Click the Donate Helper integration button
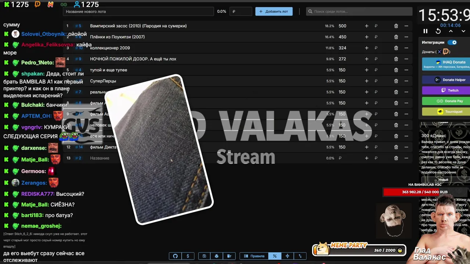The image size is (470, 264). click(446, 80)
